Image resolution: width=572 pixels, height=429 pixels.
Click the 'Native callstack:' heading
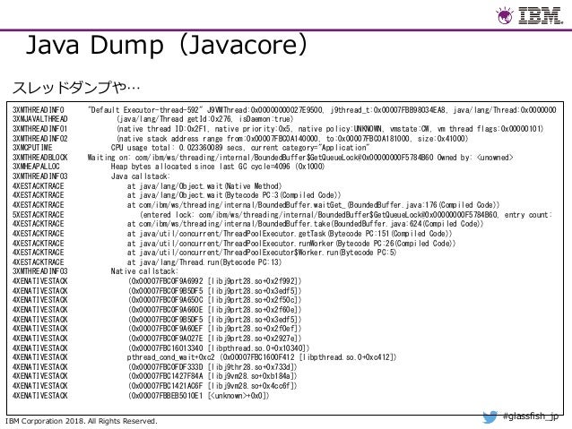tap(144, 271)
